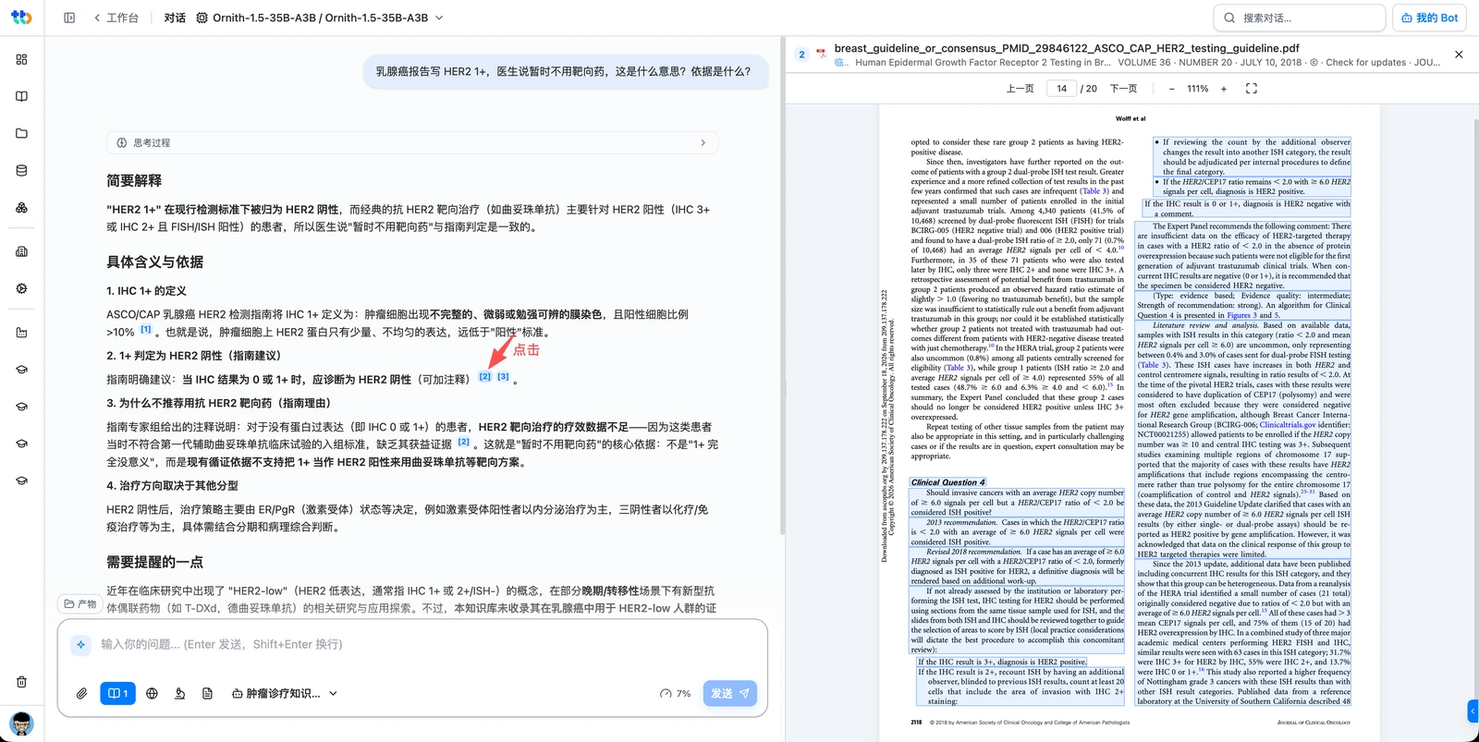This screenshot has width=1479, height=742.
Task: Click the globe web search icon
Action: (152, 693)
